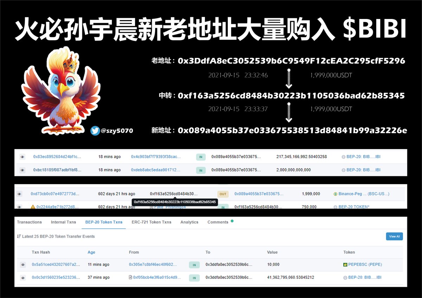
Task: Click the IN badge in 0xbc18185f row
Action: 200,170
